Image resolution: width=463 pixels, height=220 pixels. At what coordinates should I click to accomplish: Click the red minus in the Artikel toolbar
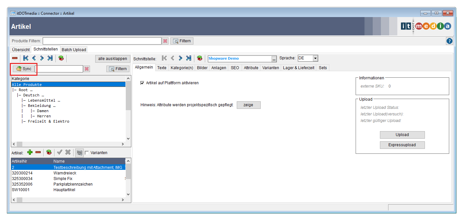coord(38,152)
